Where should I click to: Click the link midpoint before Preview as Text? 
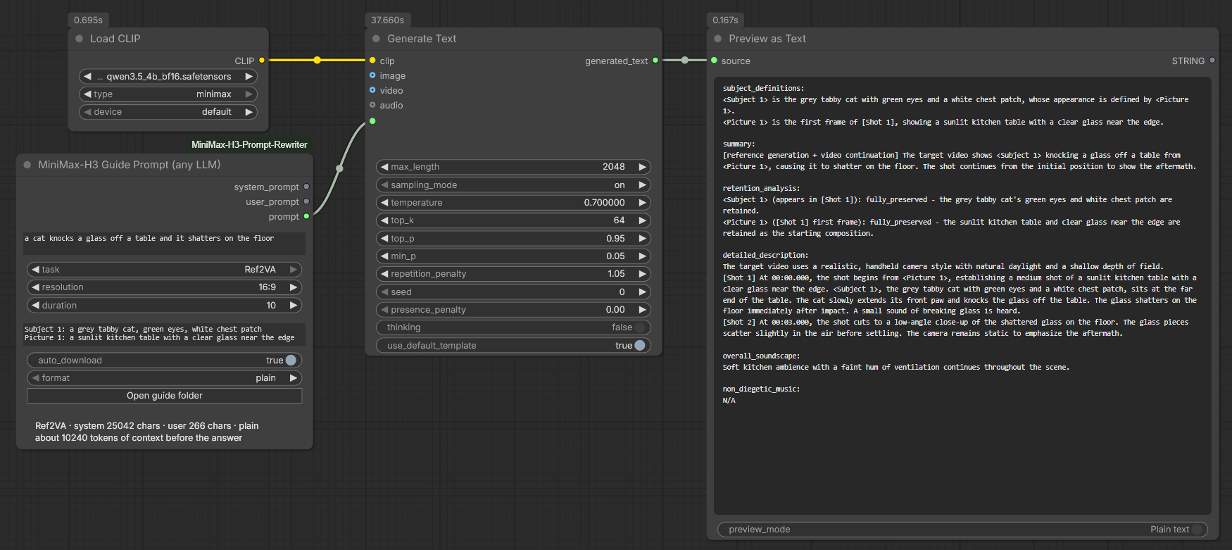coord(685,61)
